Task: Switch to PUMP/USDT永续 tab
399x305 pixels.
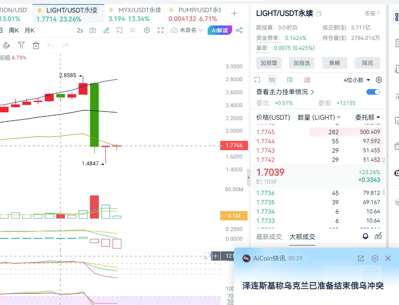Action: 194,14
